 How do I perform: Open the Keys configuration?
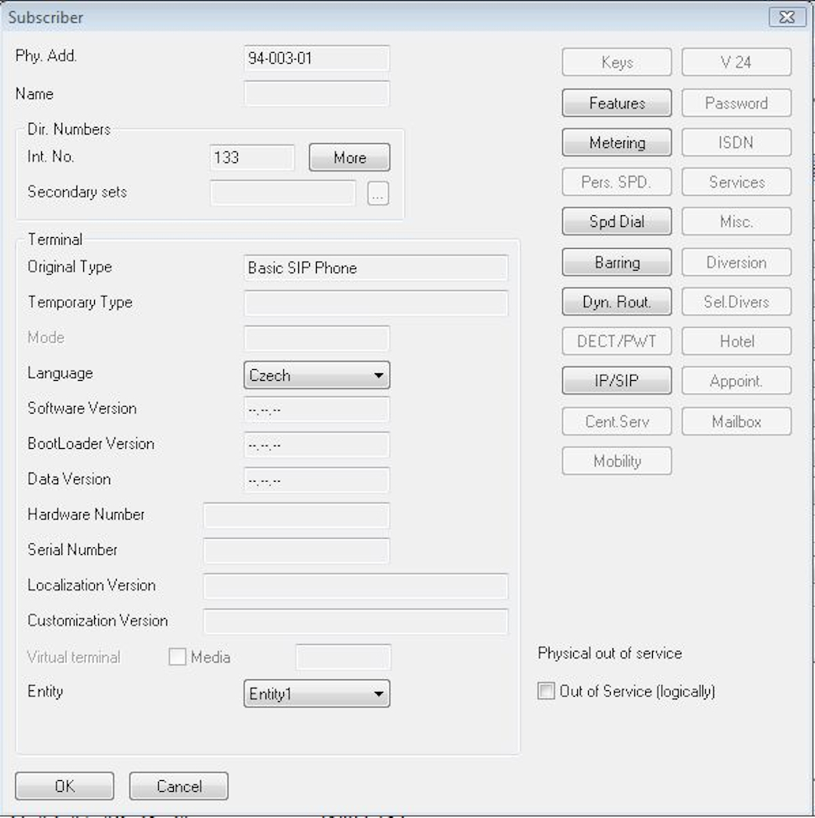click(x=616, y=61)
